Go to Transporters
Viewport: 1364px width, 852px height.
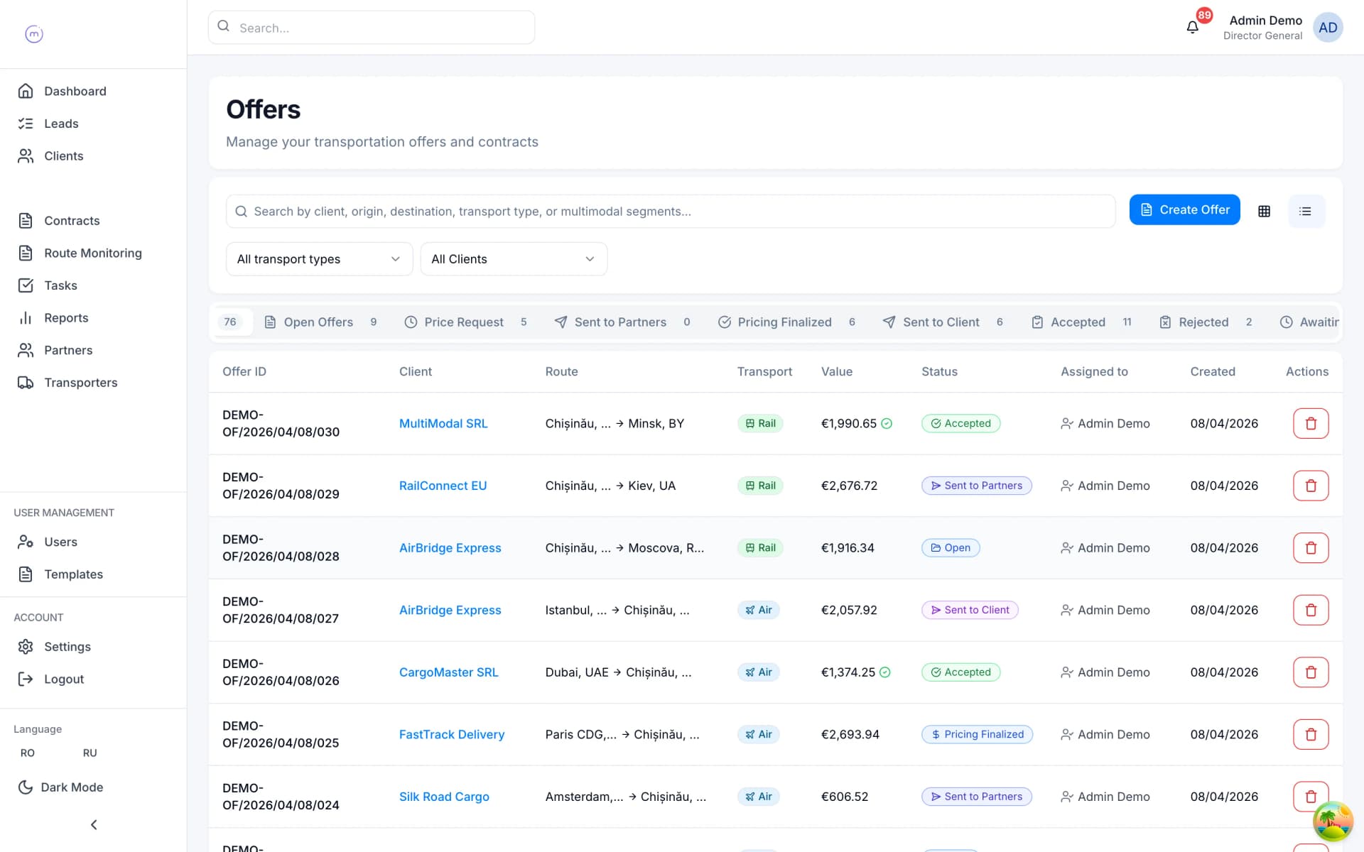click(93, 383)
